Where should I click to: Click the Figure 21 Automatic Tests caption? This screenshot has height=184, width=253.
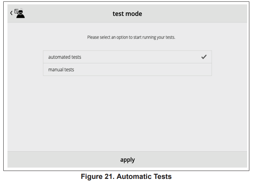126,177
